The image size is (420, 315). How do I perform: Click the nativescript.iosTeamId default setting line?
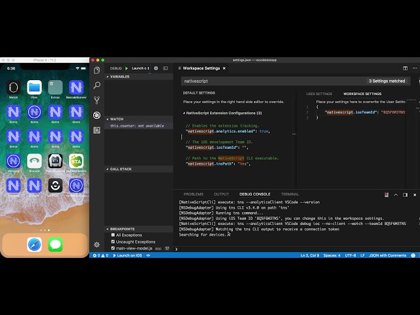click(217, 148)
